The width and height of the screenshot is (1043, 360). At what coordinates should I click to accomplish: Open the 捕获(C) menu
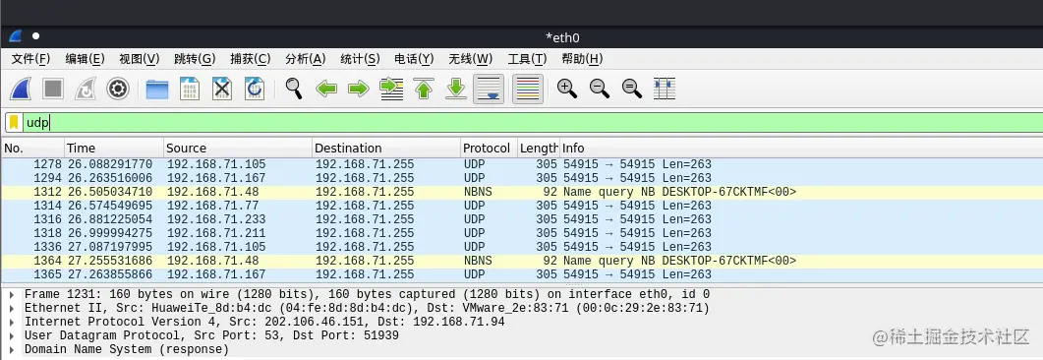pos(250,59)
